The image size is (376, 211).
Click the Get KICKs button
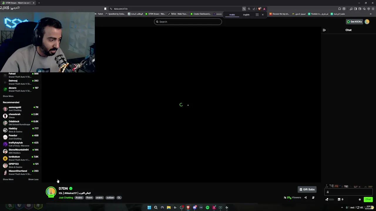[354, 22]
